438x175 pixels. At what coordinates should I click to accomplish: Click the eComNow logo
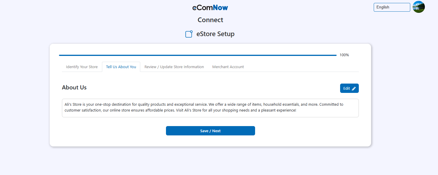point(210,8)
